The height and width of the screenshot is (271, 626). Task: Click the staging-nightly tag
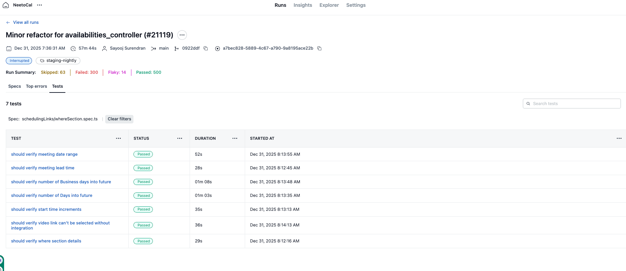(x=58, y=61)
